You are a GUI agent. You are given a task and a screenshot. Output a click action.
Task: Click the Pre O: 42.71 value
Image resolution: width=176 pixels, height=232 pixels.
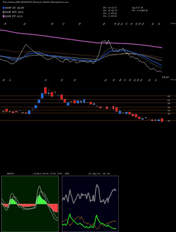point(110,7)
